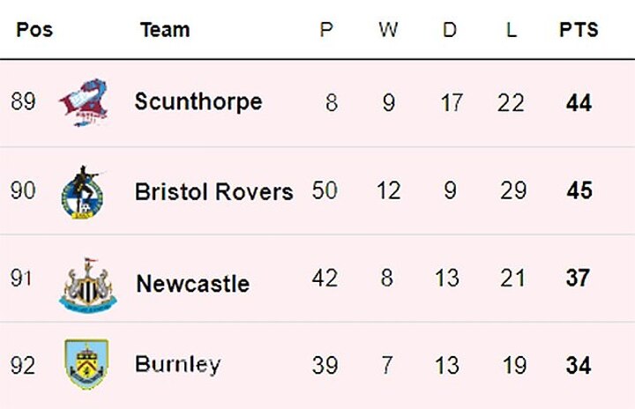Select the Newcastle team name

pyautogui.click(x=192, y=284)
